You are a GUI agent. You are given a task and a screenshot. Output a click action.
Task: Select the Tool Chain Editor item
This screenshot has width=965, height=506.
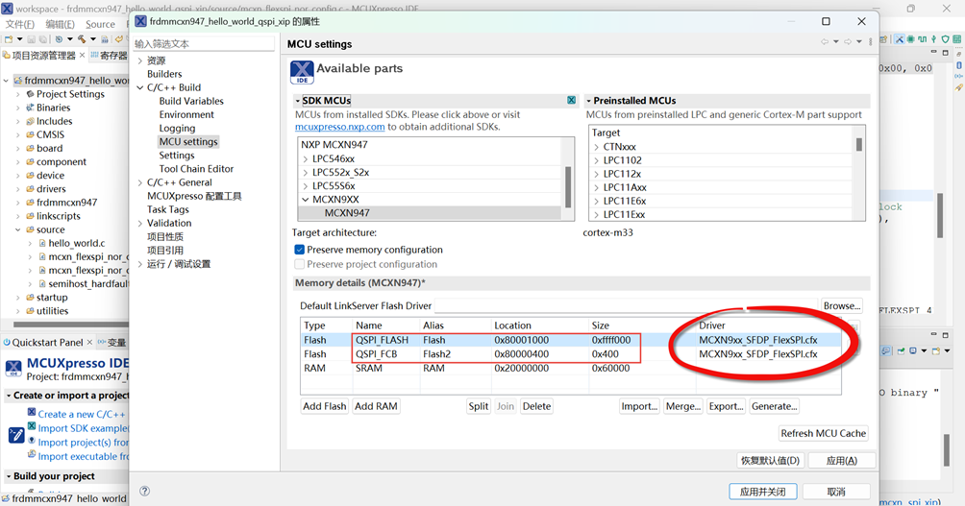coord(196,168)
